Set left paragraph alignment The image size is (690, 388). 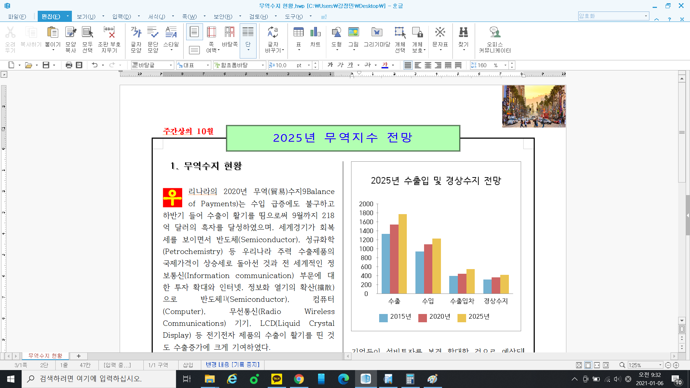tap(418, 65)
